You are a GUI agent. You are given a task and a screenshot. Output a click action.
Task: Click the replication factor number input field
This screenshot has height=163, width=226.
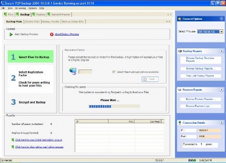(85, 72)
